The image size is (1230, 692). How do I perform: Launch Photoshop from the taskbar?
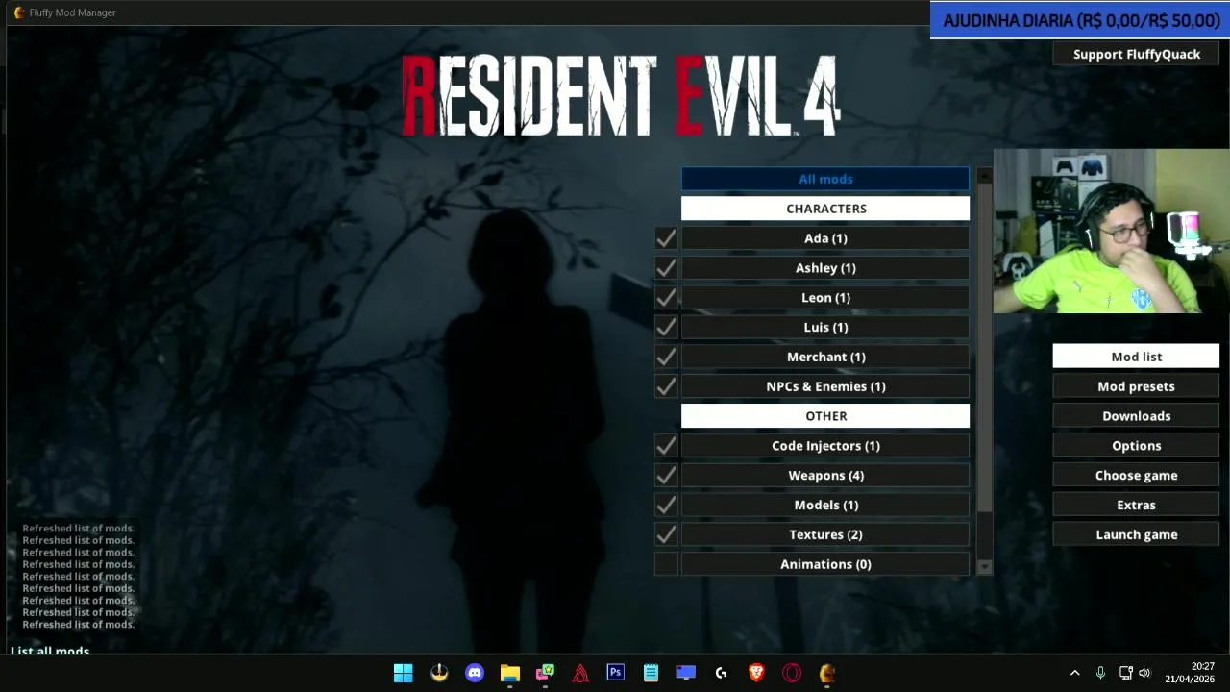pyautogui.click(x=615, y=673)
